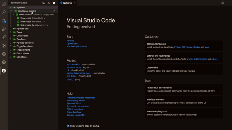Viewport: 232px width, 130px height.
Task: Open the GitHub repository link
Action: point(75,109)
